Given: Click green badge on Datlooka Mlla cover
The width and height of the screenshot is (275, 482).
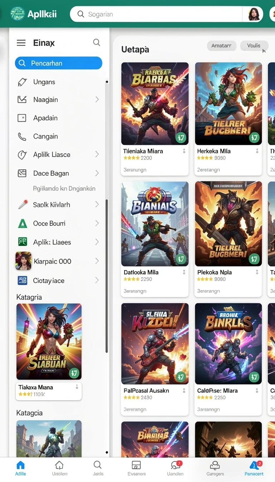Looking at the screenshot, I should coord(181,259).
